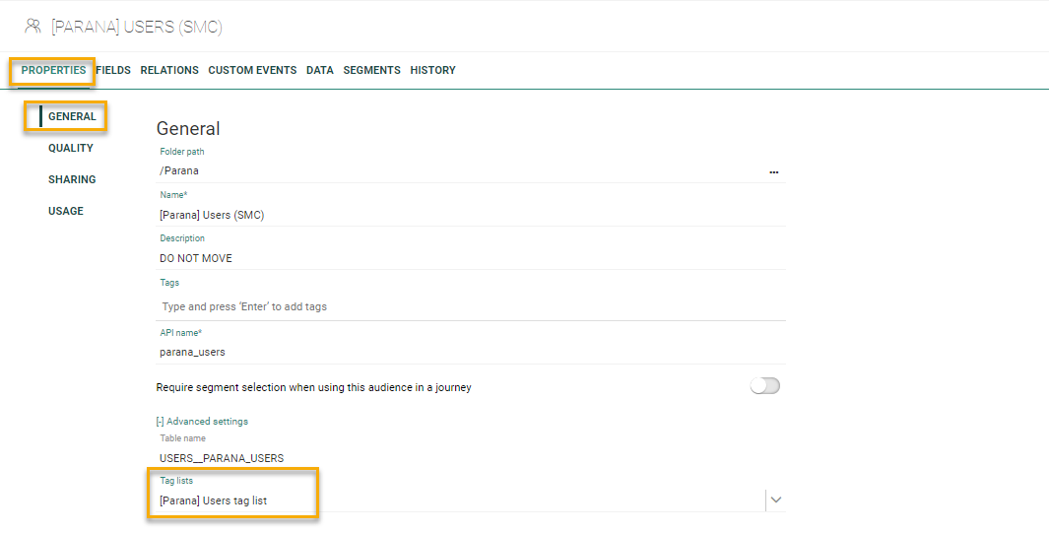Switch to the Fields tab
This screenshot has height=533, width=1049.
tap(113, 70)
